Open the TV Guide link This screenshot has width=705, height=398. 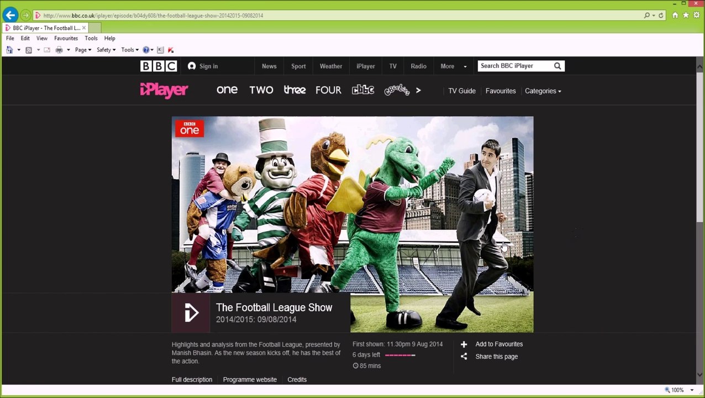tap(462, 91)
